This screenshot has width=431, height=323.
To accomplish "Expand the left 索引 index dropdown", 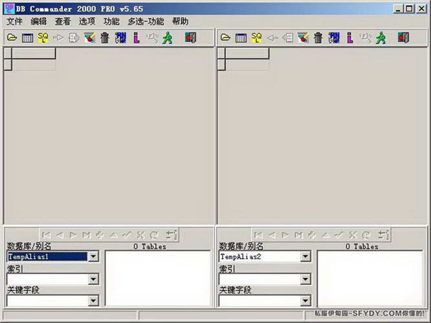I will pyautogui.click(x=93, y=279).
